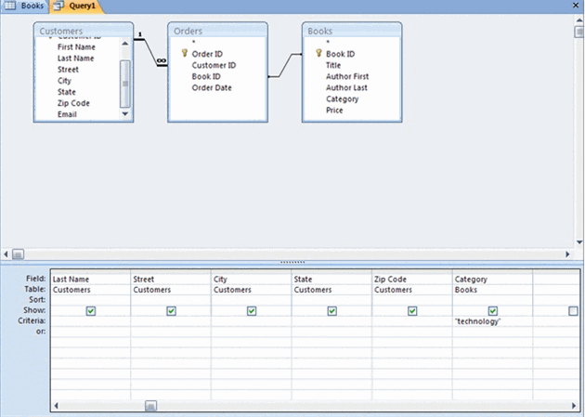The width and height of the screenshot is (585, 417).
Task: Click left arrow of design grid scrollbar
Action: [x=56, y=406]
